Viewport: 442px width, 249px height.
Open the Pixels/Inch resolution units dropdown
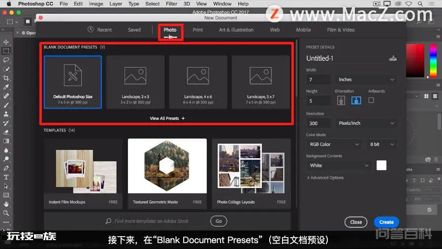(367, 123)
